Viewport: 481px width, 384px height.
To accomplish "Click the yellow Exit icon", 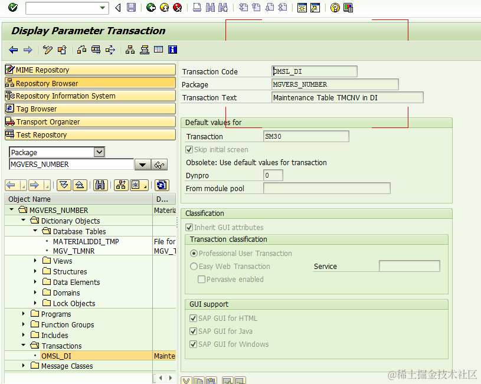I will pyautogui.click(x=164, y=7).
